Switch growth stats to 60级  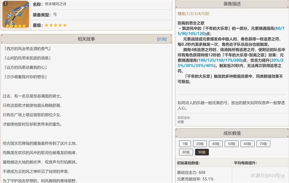click(247, 144)
